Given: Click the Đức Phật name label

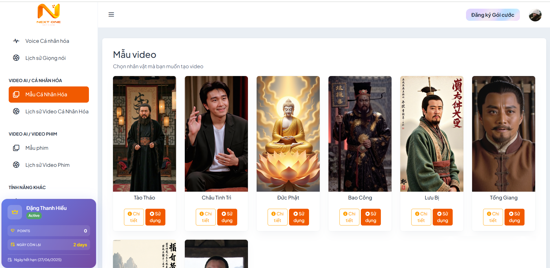Looking at the screenshot, I should click(x=288, y=198).
